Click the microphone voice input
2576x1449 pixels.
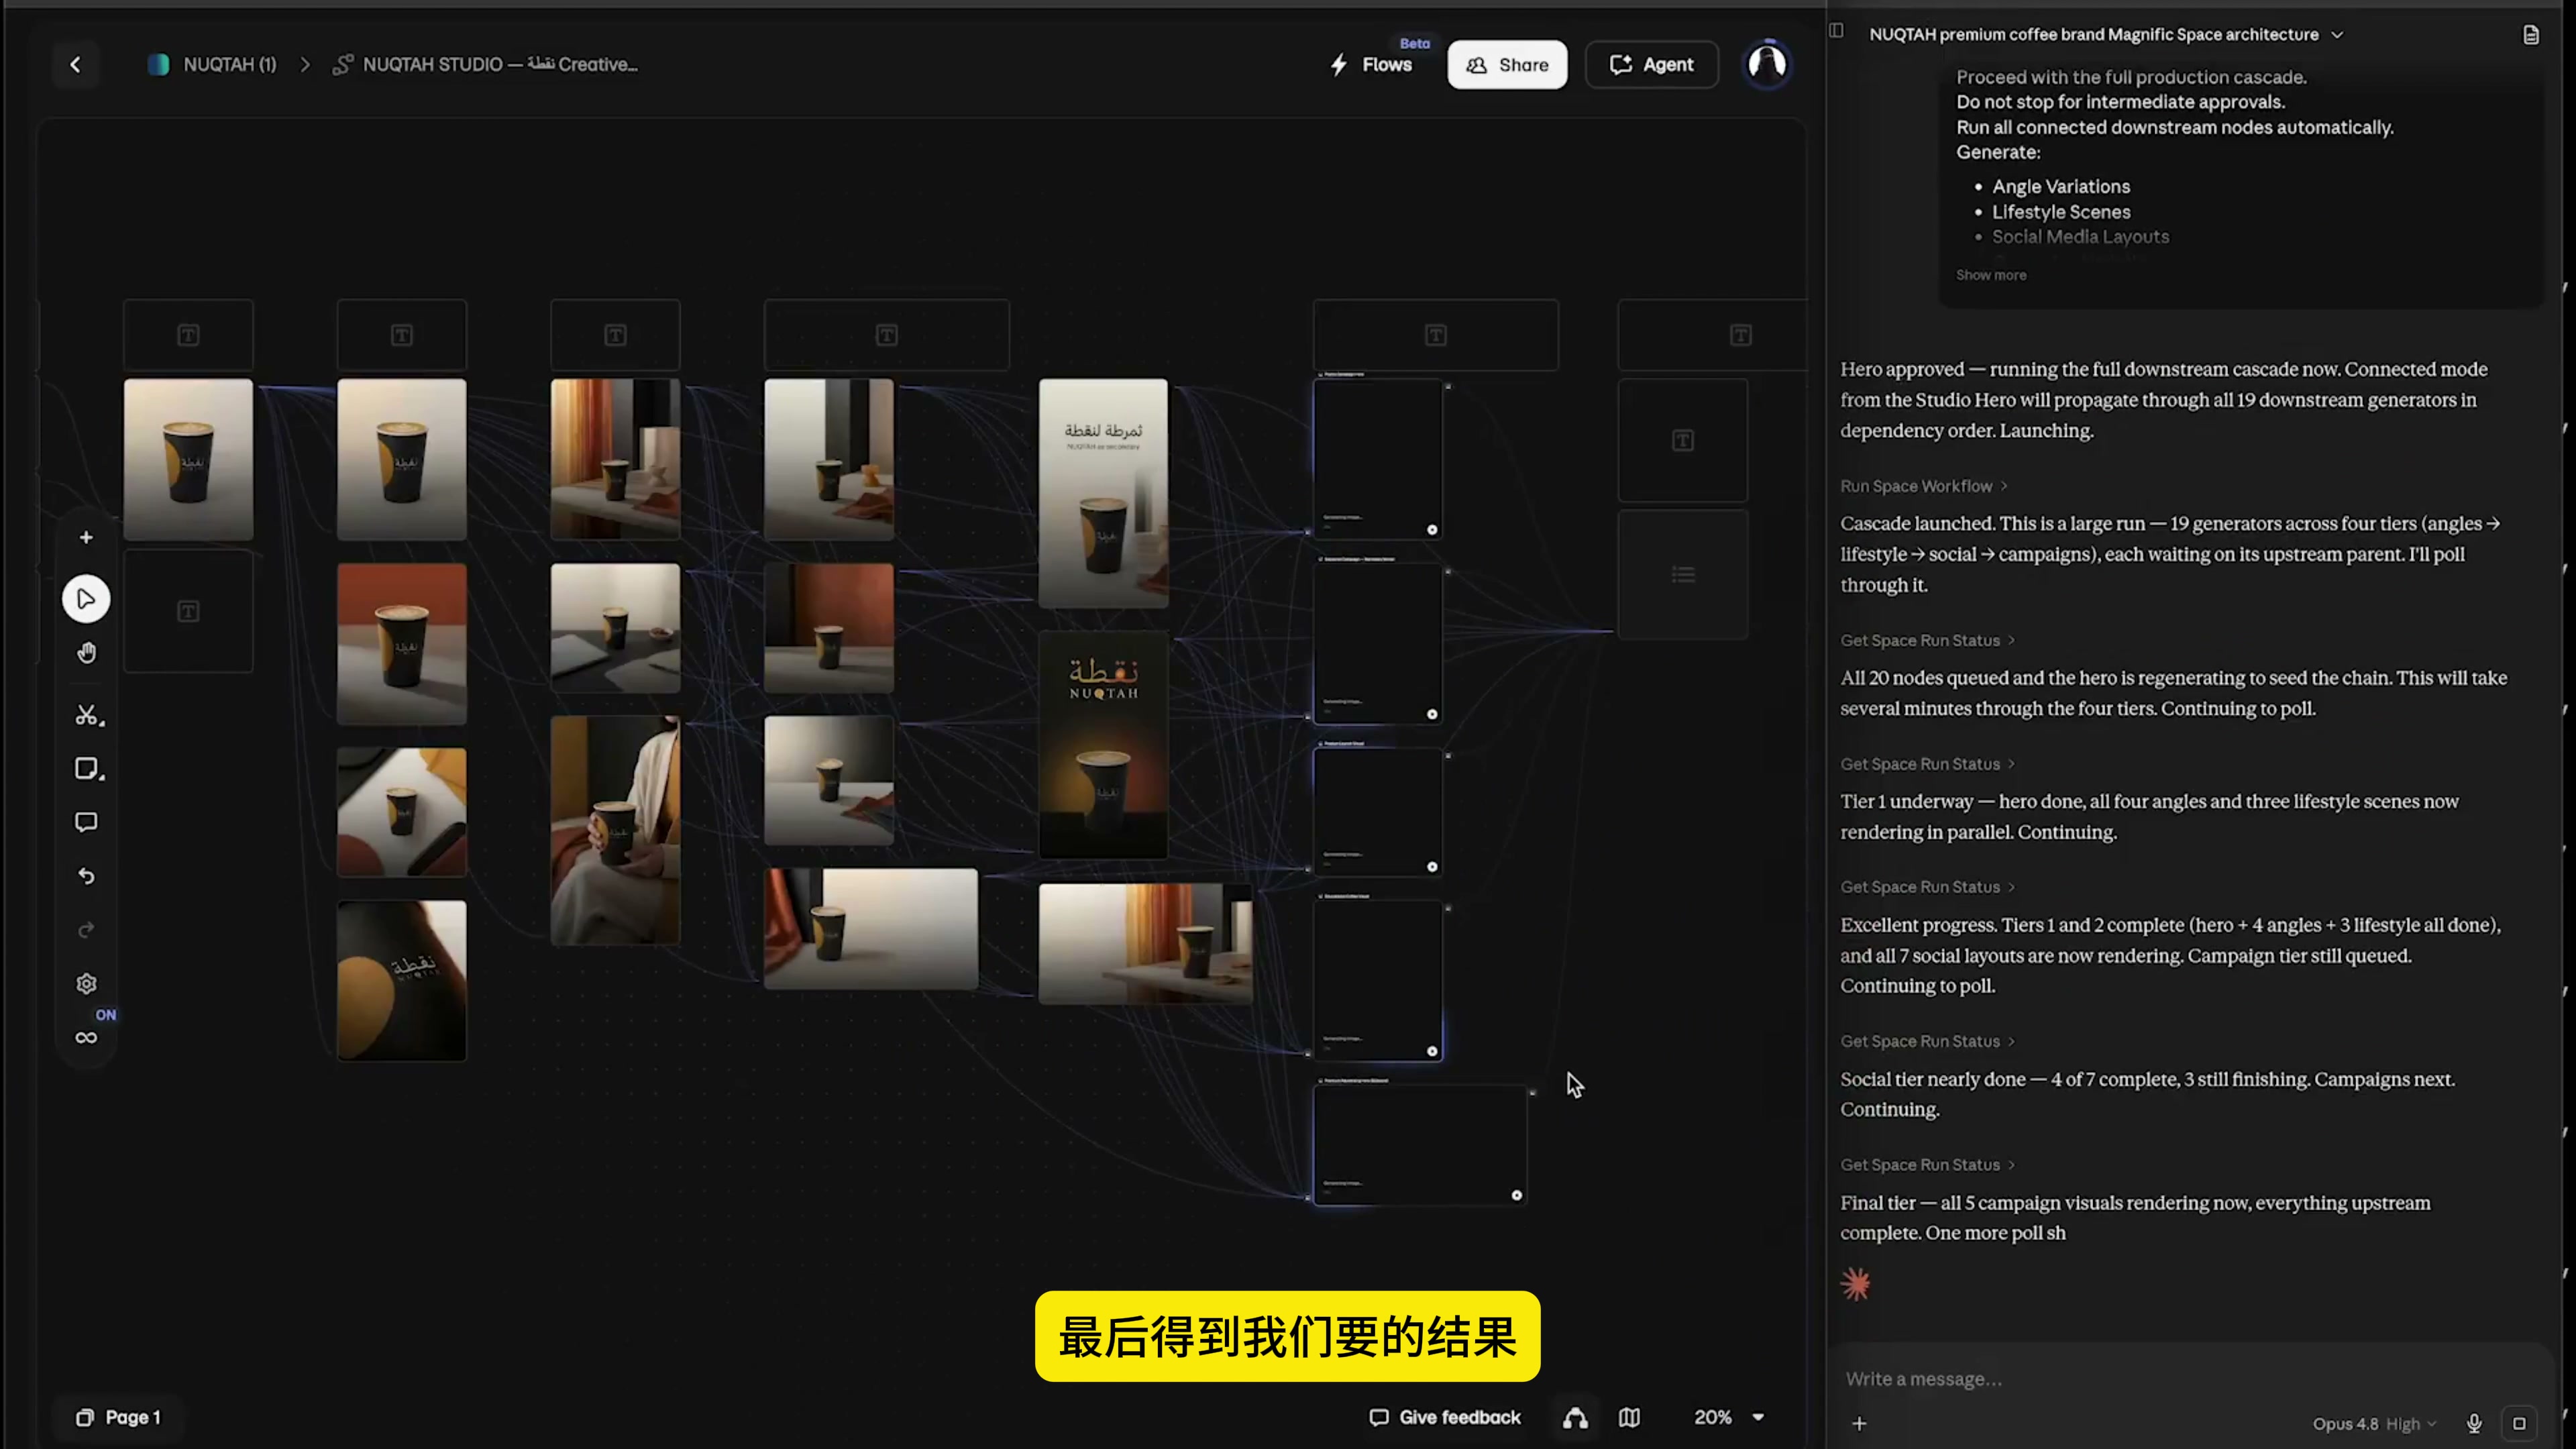(2474, 1423)
